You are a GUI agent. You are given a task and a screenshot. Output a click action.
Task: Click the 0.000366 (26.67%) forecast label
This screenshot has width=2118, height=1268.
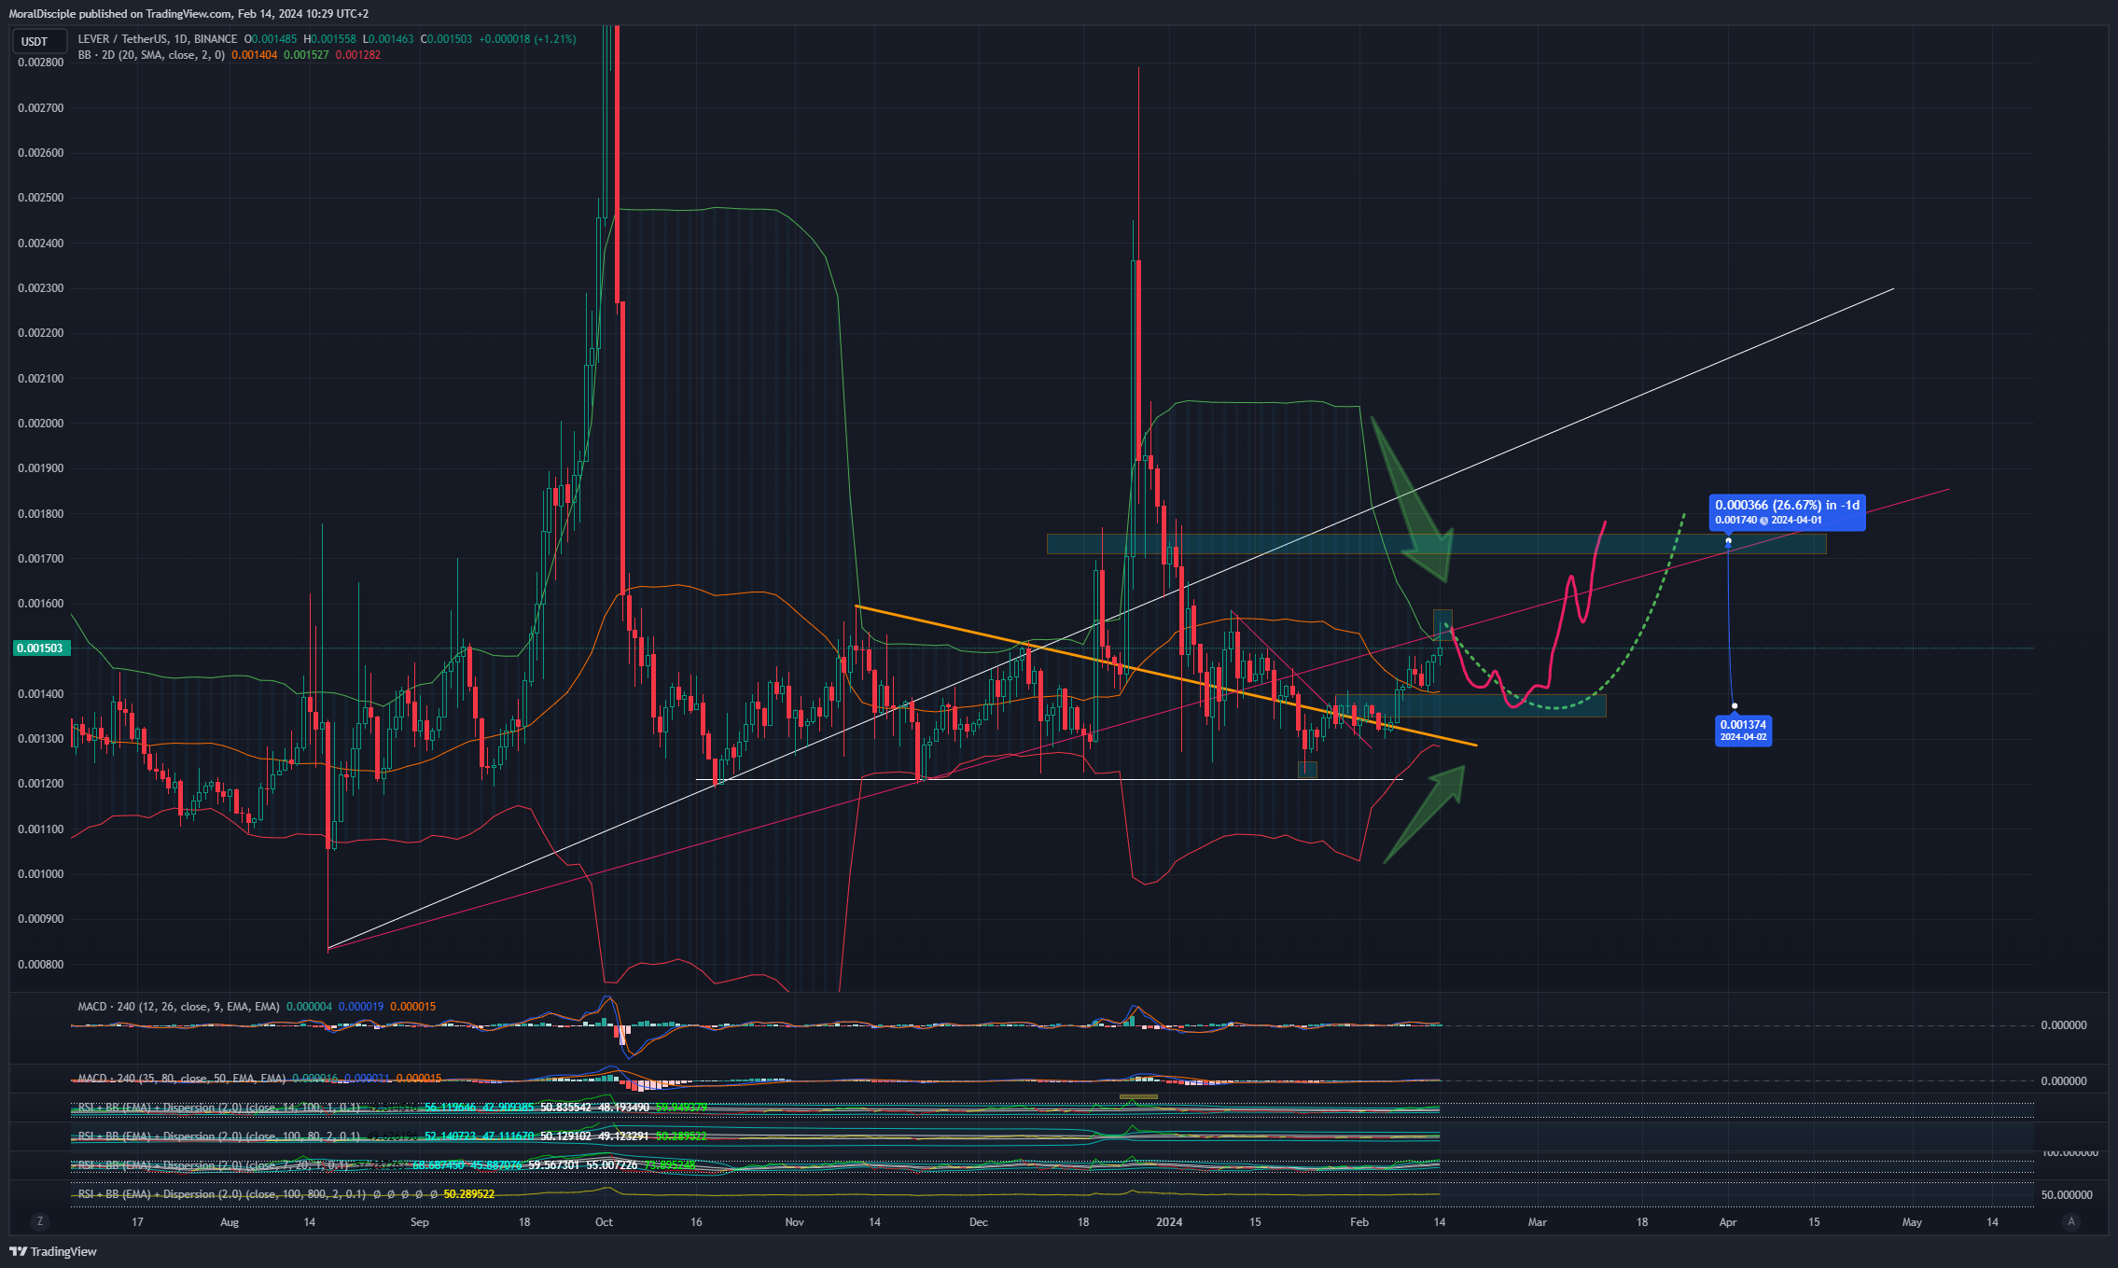click(x=1787, y=512)
